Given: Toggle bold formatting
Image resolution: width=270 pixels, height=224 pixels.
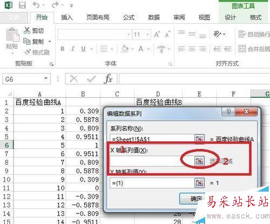Looking at the screenshot, I should pyautogui.click(x=63, y=49).
